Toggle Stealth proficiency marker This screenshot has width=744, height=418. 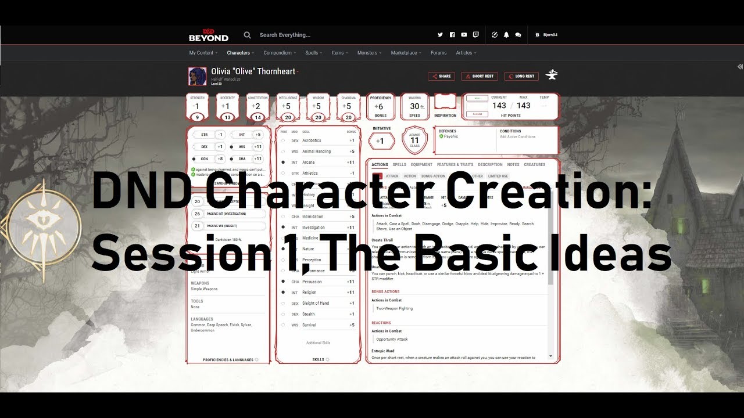tap(283, 314)
